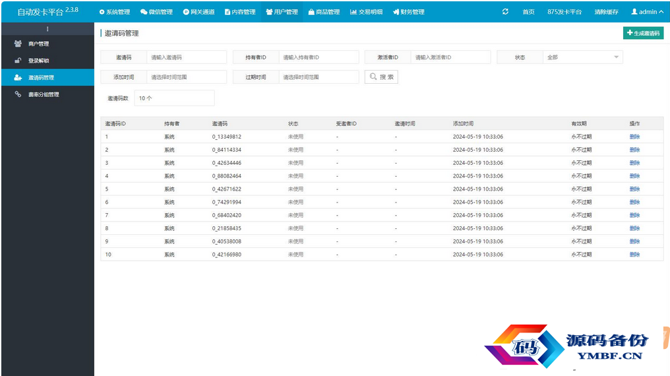
Task: Click the 自动发卡平台 logo title
Action: 47,11
